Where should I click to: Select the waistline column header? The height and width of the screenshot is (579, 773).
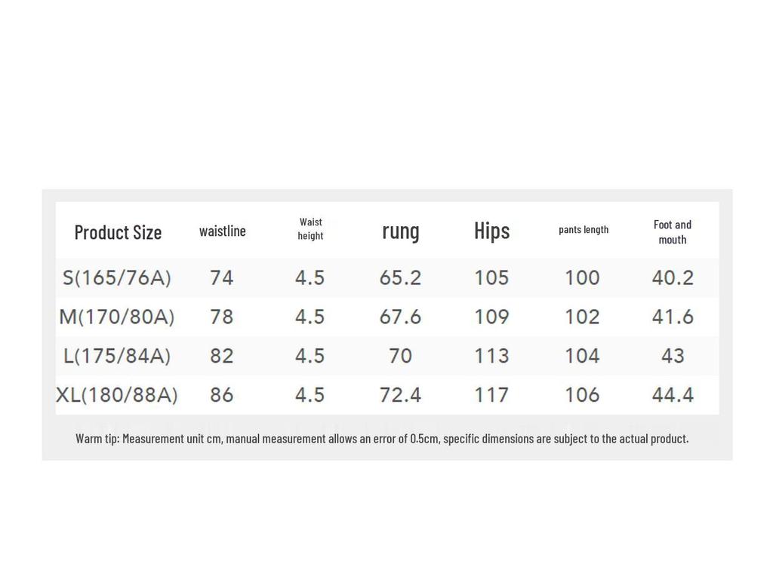point(223,231)
